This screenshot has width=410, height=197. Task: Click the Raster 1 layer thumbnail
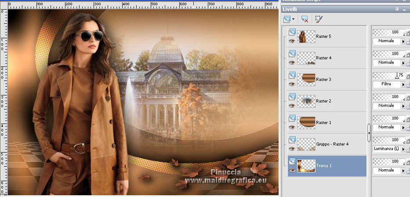[306, 123]
